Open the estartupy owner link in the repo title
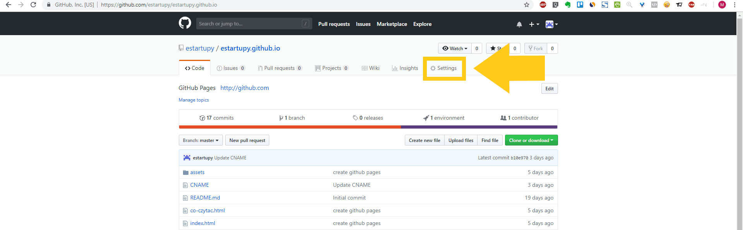The image size is (743, 230). point(200,48)
